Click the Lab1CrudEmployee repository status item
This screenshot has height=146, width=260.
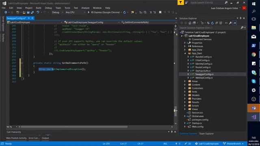coord(207,144)
